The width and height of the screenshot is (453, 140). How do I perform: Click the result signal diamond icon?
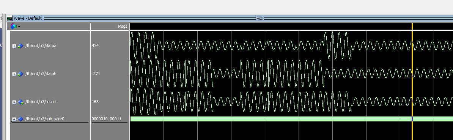click(x=20, y=102)
